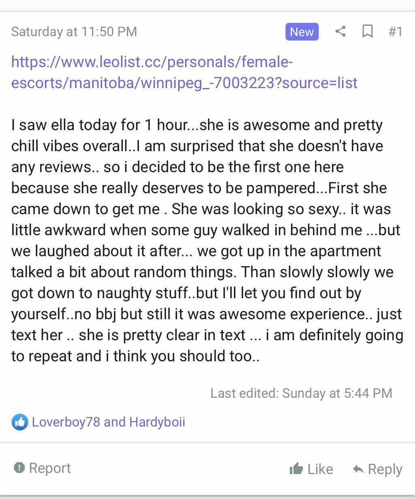Viewport: 415px width, 499px height.
Task: Click the share post icon
Action: [340, 32]
